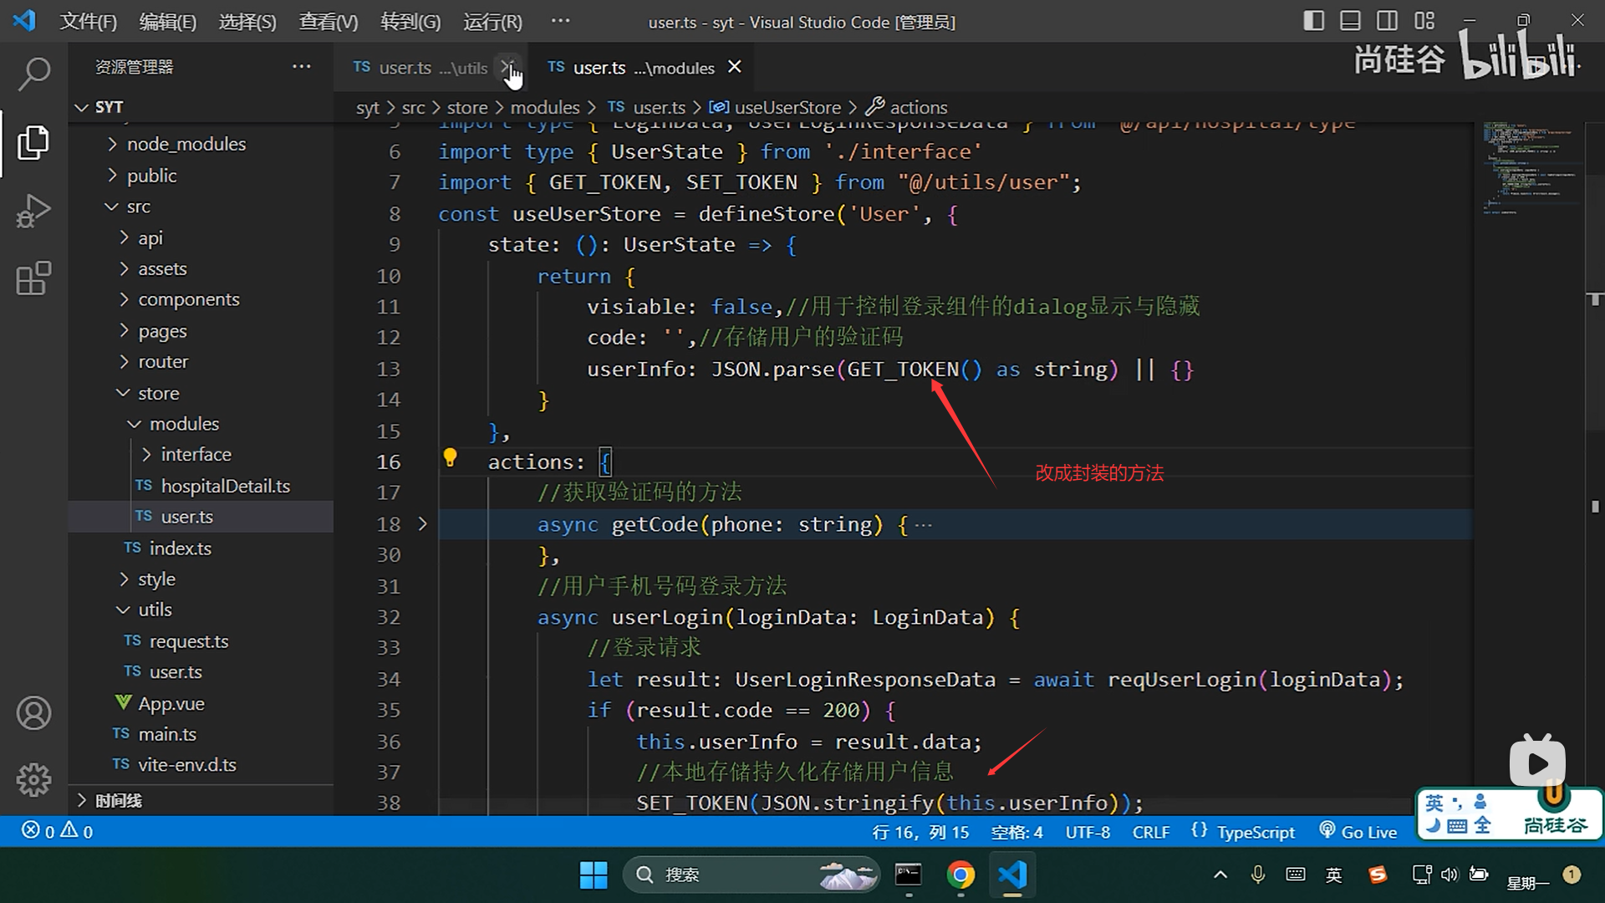1605x903 pixels.
Task: Toggle the bottom panel layout button
Action: 1350,21
